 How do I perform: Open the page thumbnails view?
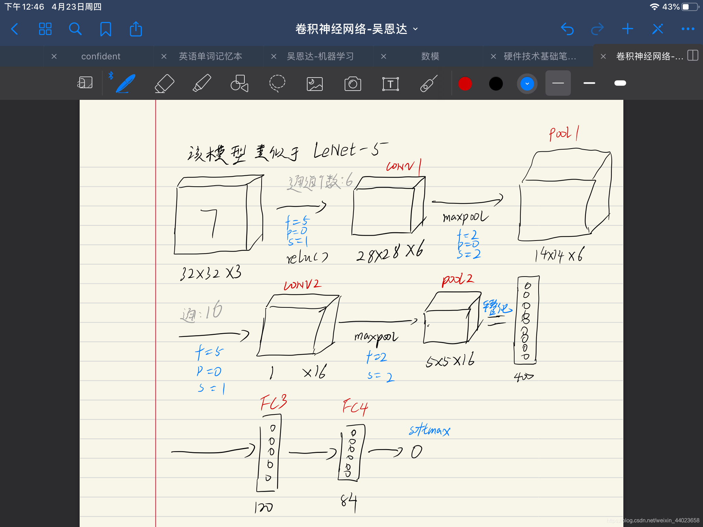(x=45, y=29)
